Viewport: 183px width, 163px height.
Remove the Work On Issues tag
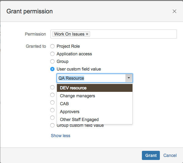(x=87, y=34)
